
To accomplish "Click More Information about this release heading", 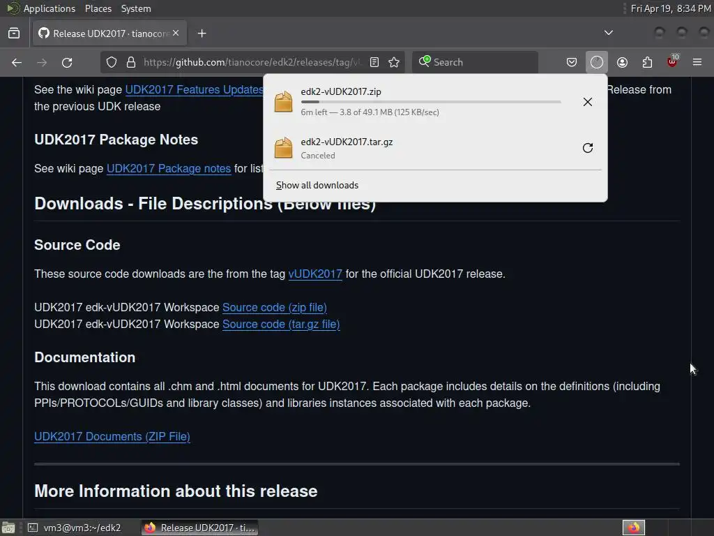I will point(176,491).
